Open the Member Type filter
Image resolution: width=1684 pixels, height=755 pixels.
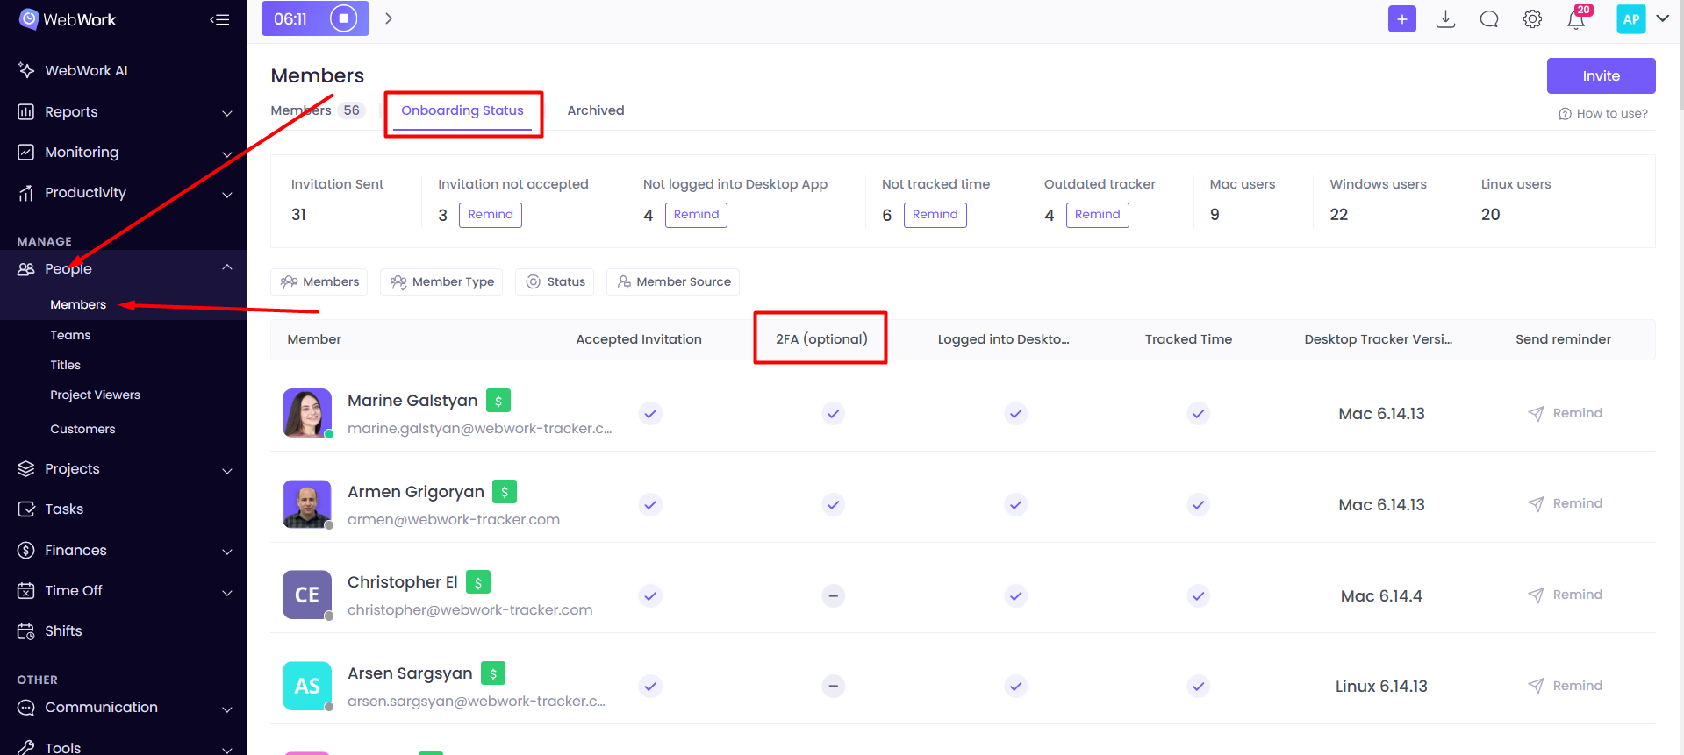(441, 281)
